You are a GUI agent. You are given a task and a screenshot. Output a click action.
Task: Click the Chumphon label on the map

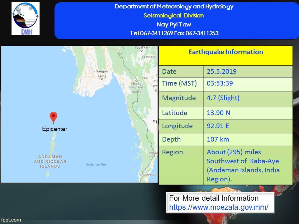click(148, 175)
